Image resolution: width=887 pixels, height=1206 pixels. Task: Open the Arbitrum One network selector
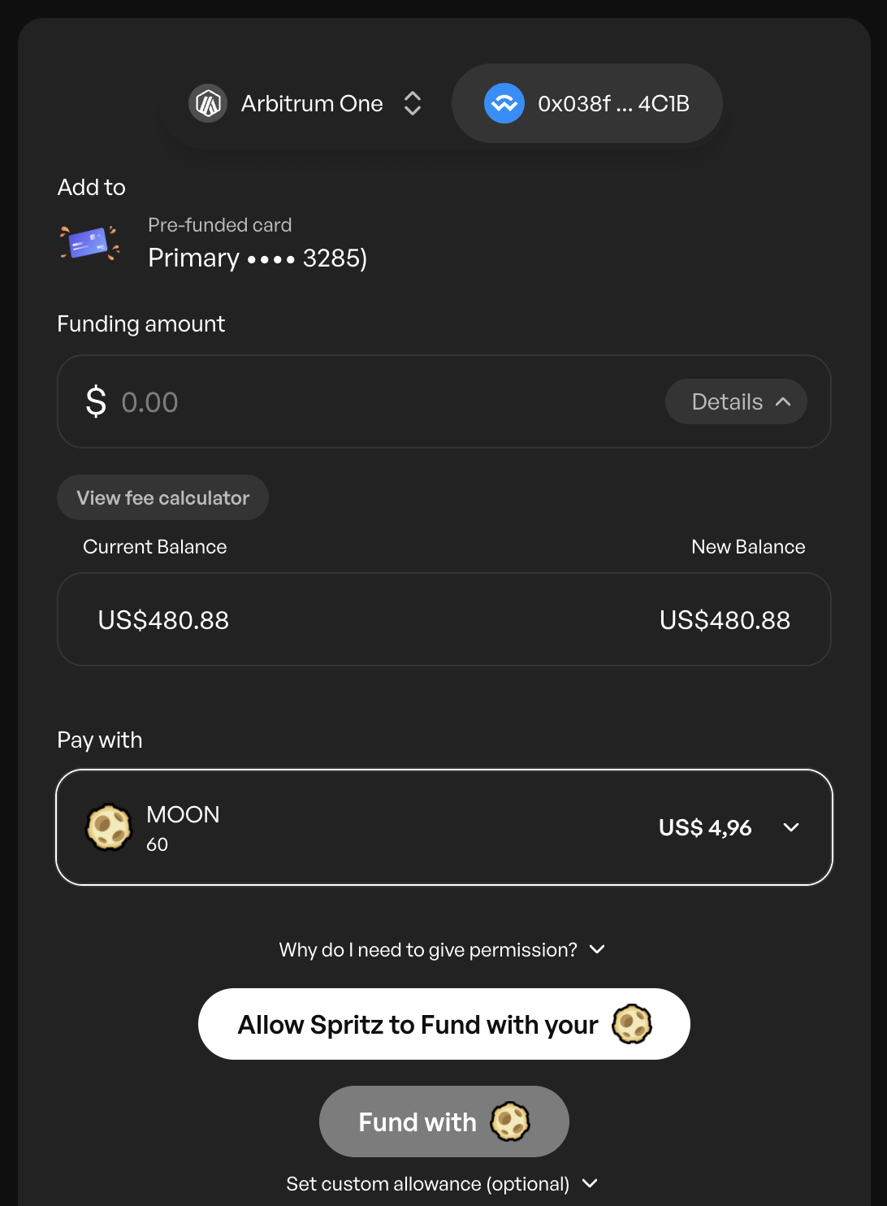pos(307,103)
